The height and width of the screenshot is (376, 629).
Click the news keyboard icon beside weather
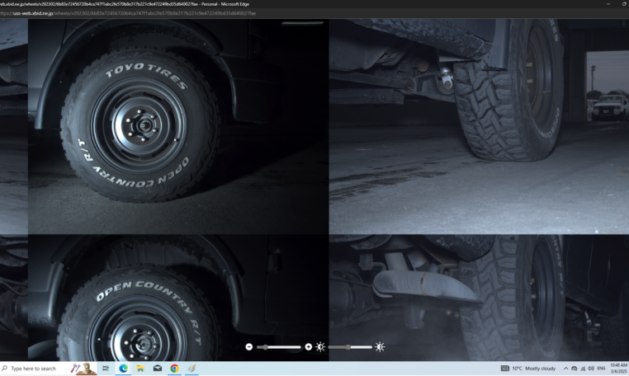tap(505, 369)
